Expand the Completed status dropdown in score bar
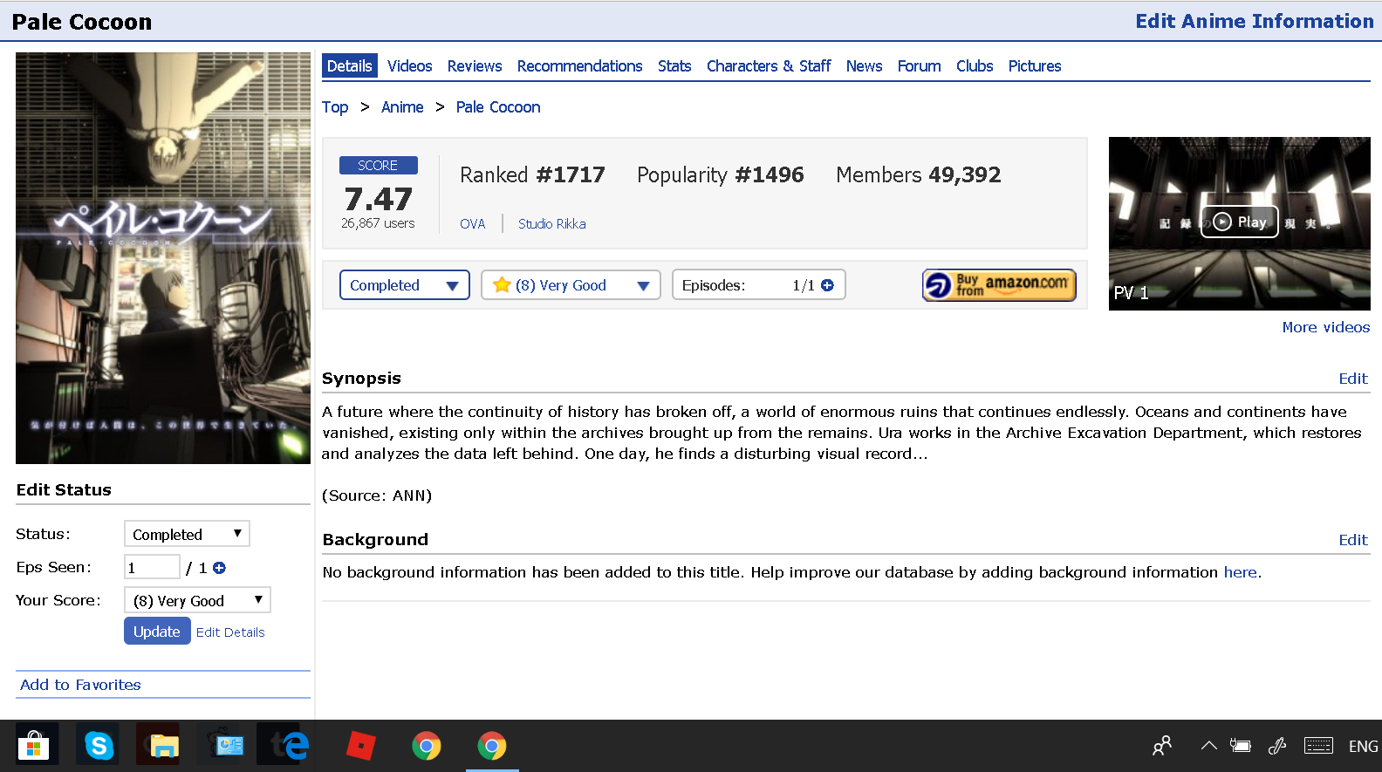1382x772 pixels. pyautogui.click(x=405, y=285)
